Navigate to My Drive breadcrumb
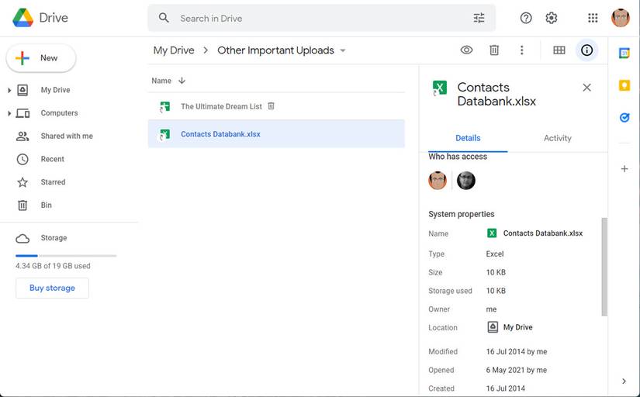Viewport: 640px width, 397px height. coord(174,50)
